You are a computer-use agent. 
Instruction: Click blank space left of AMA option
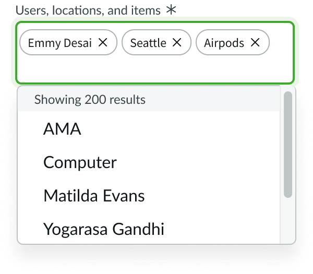coord(30,129)
